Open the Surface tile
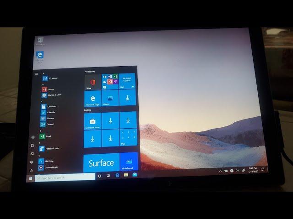The width and height of the screenshot is (293, 219). tap(101, 162)
